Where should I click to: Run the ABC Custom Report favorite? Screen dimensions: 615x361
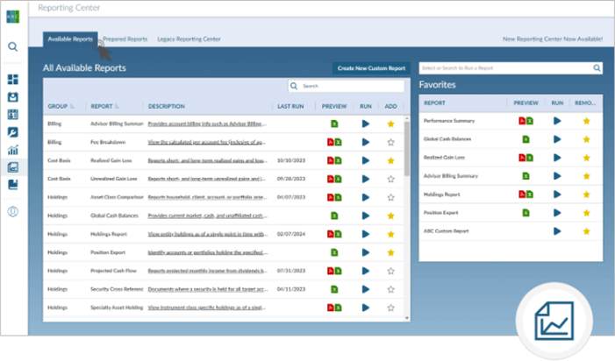(x=557, y=231)
